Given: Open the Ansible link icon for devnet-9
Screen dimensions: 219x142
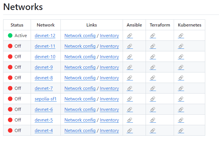Looking at the screenshot, I should [130, 67].
